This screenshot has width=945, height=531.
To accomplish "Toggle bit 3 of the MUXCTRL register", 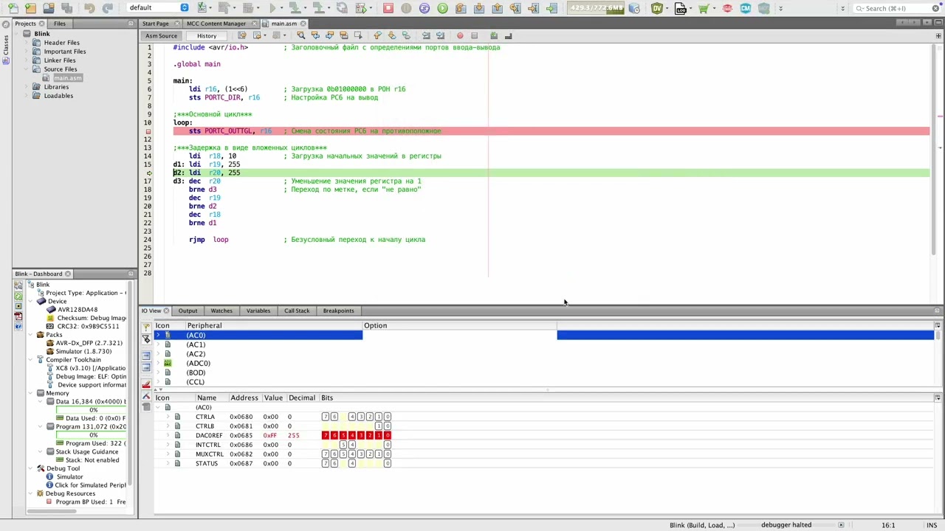I will [x=361, y=454].
